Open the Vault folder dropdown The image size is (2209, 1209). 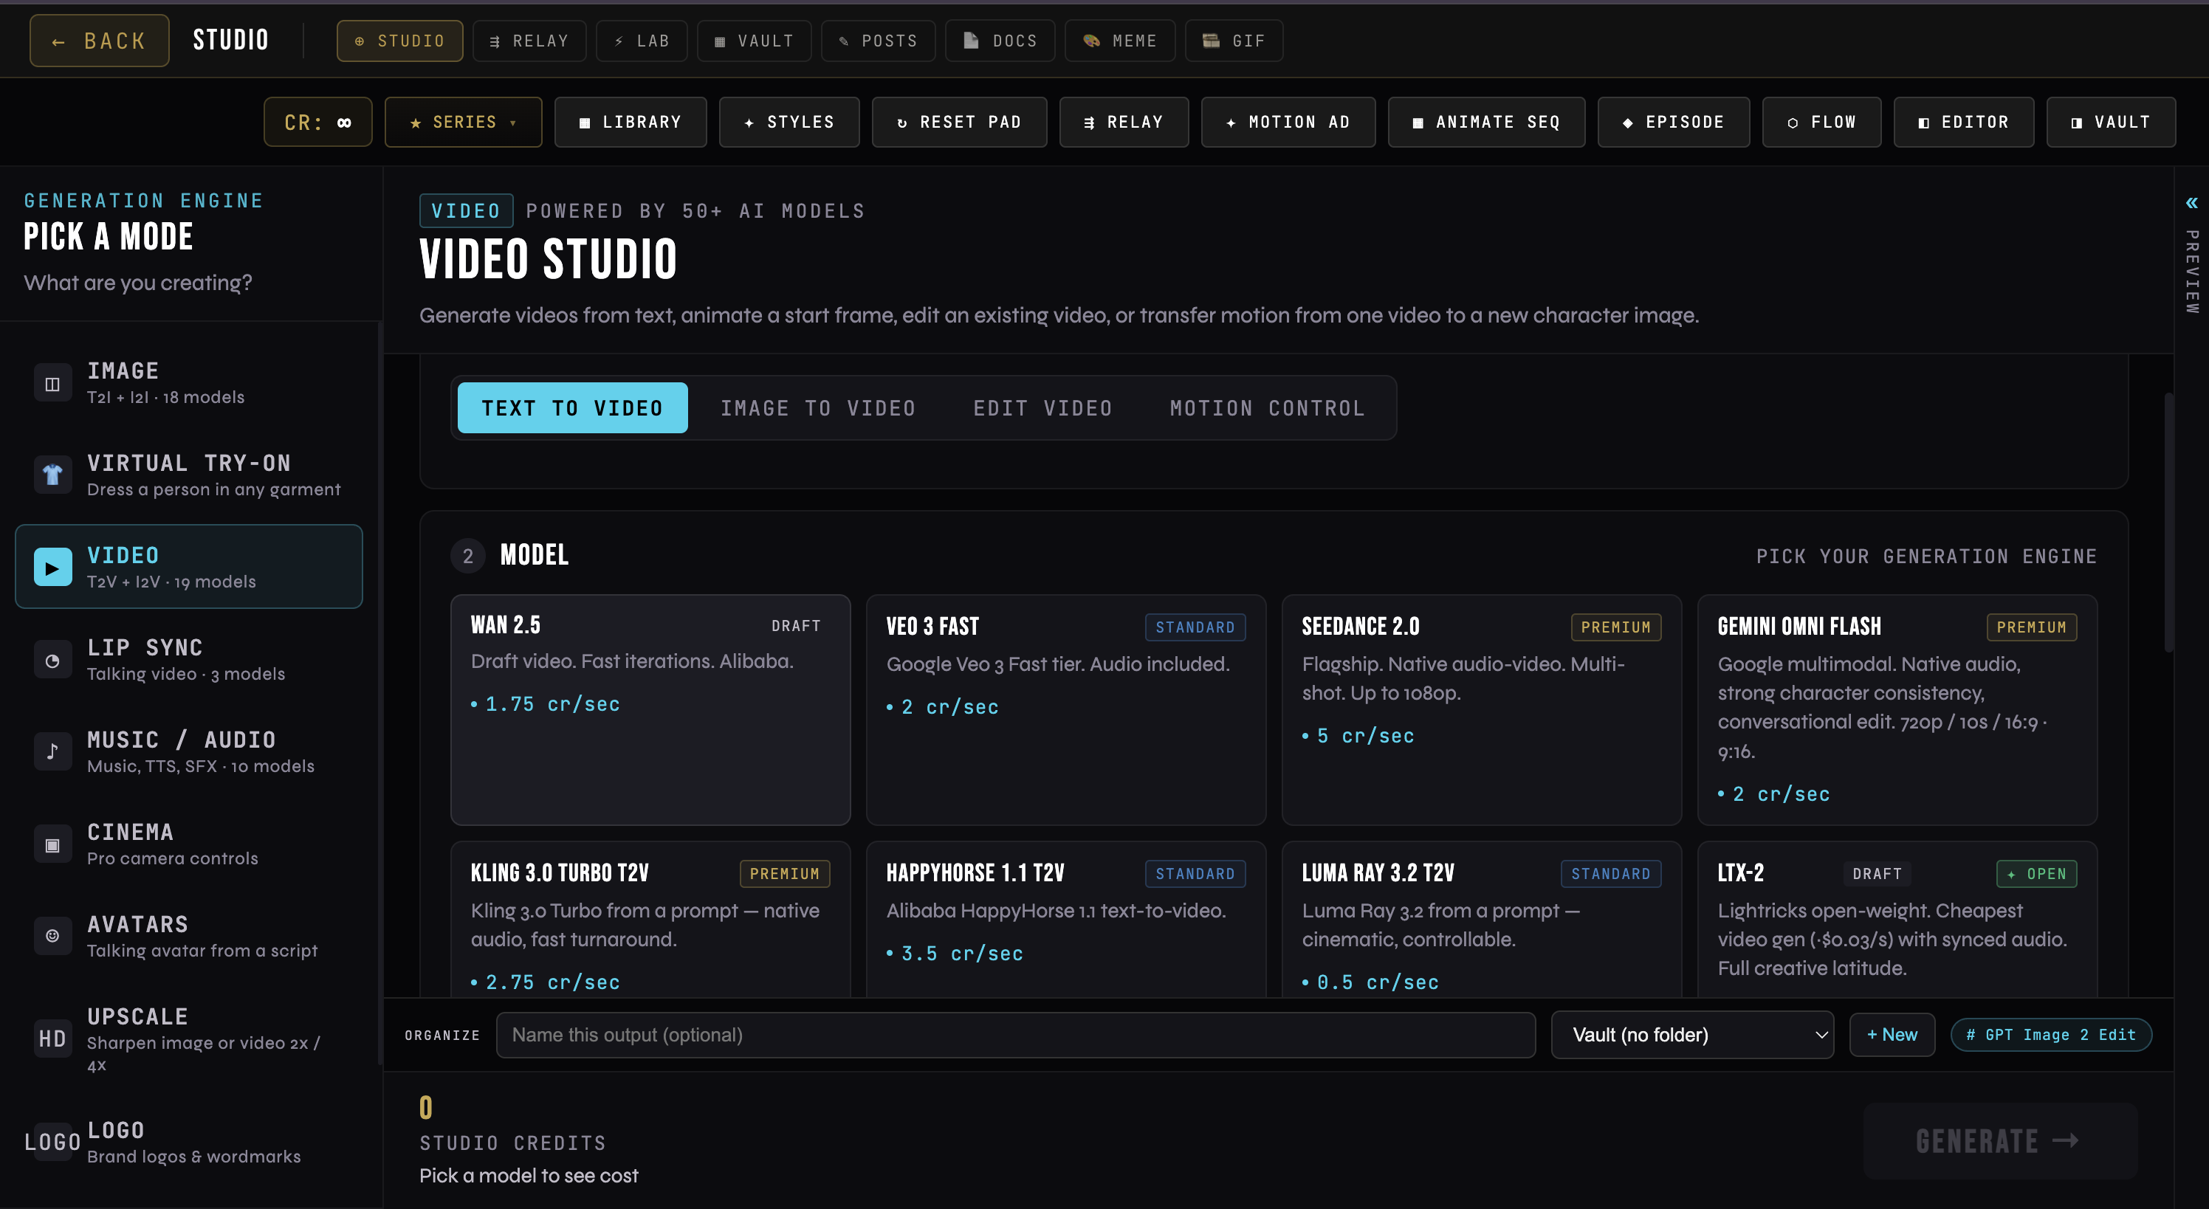1692,1034
